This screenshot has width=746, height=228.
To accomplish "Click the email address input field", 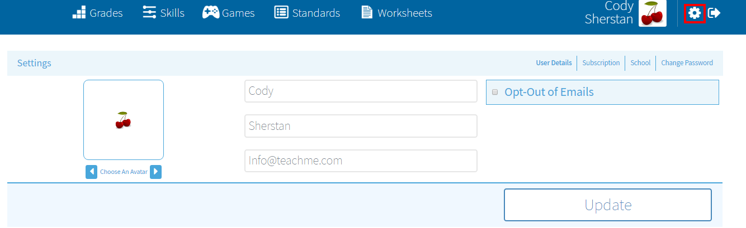I will [x=361, y=161].
